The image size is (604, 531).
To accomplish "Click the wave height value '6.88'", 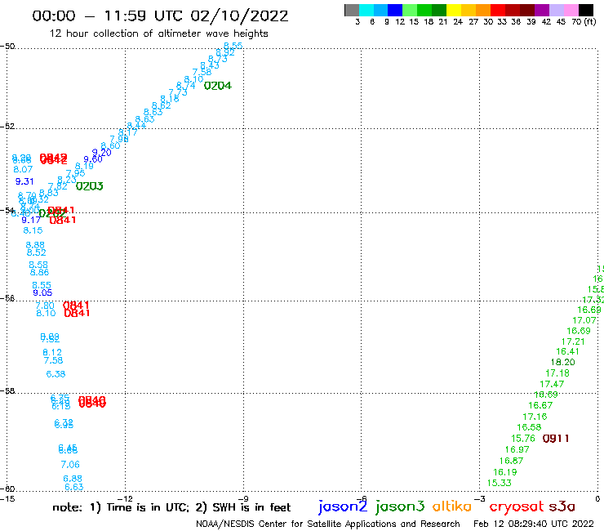I will (73, 479).
